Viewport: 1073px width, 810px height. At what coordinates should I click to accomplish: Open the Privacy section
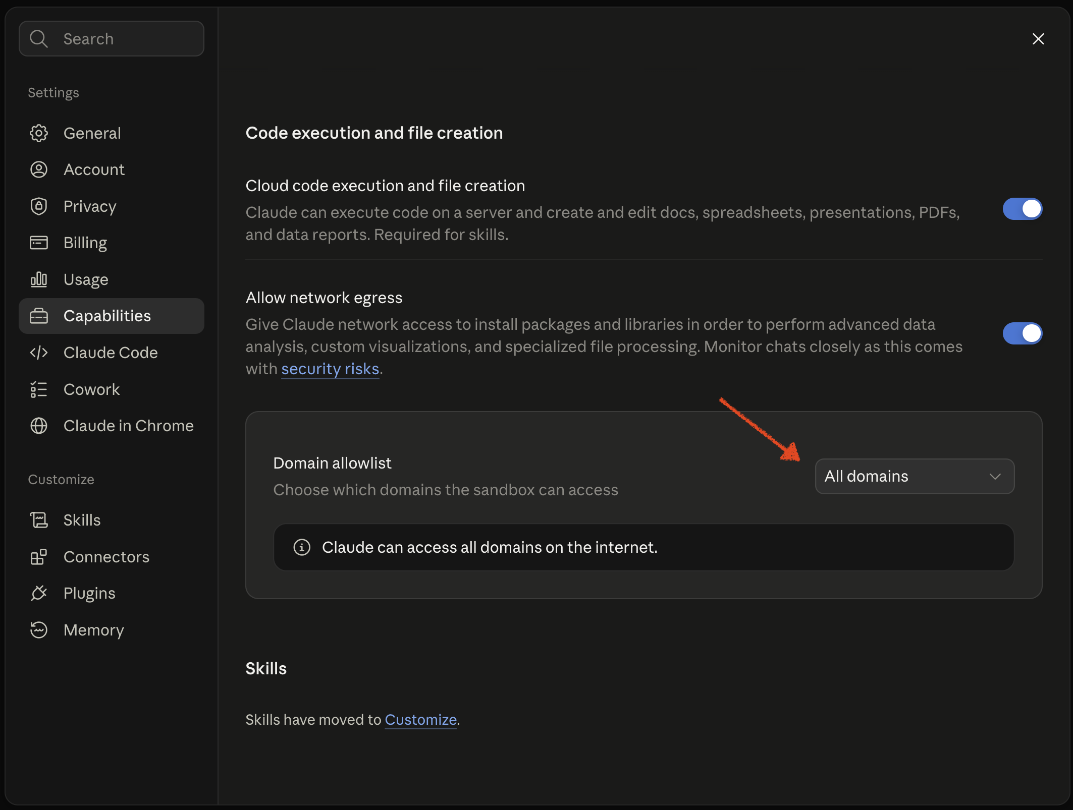pyautogui.click(x=112, y=206)
